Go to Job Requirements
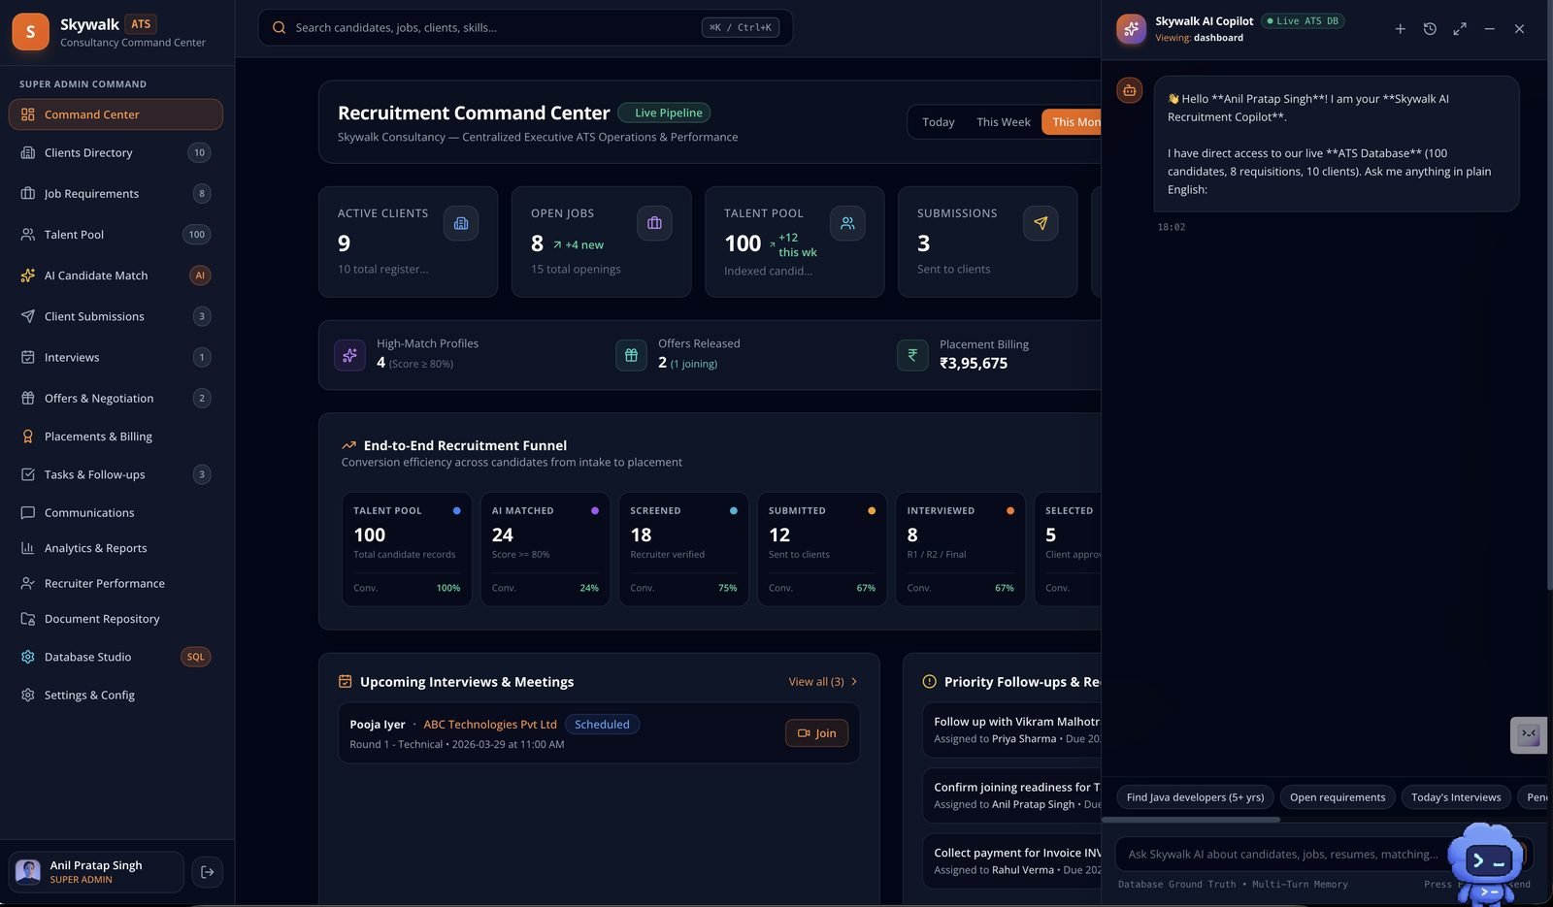 pos(116,193)
